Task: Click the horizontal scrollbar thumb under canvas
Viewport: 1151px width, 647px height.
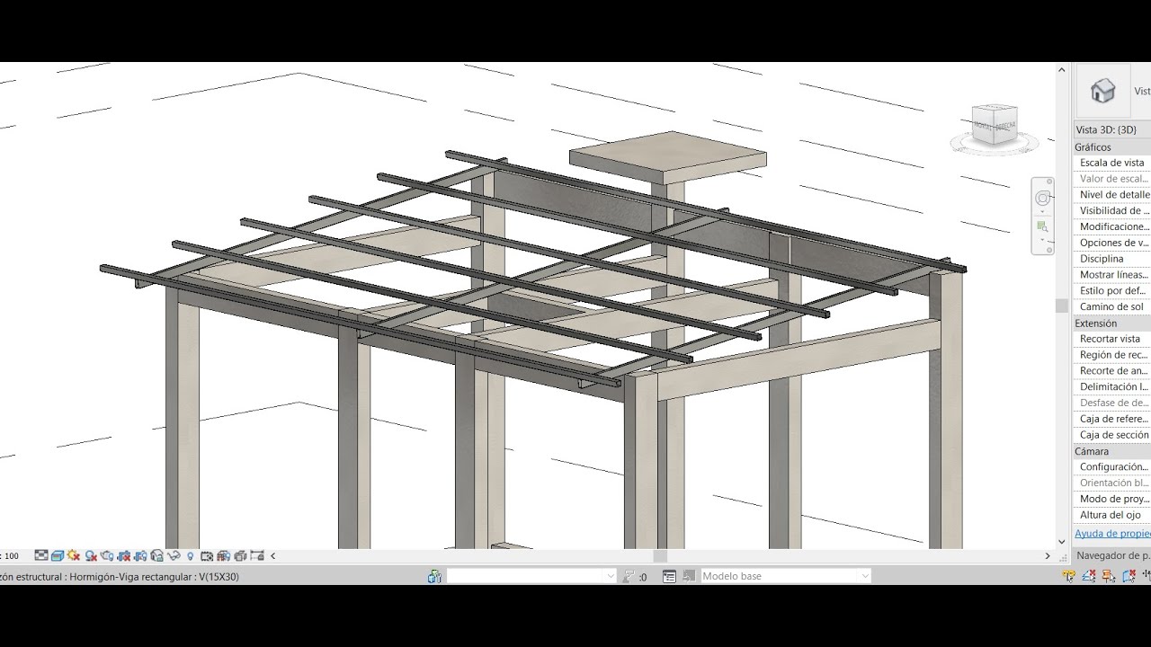Action: point(660,556)
